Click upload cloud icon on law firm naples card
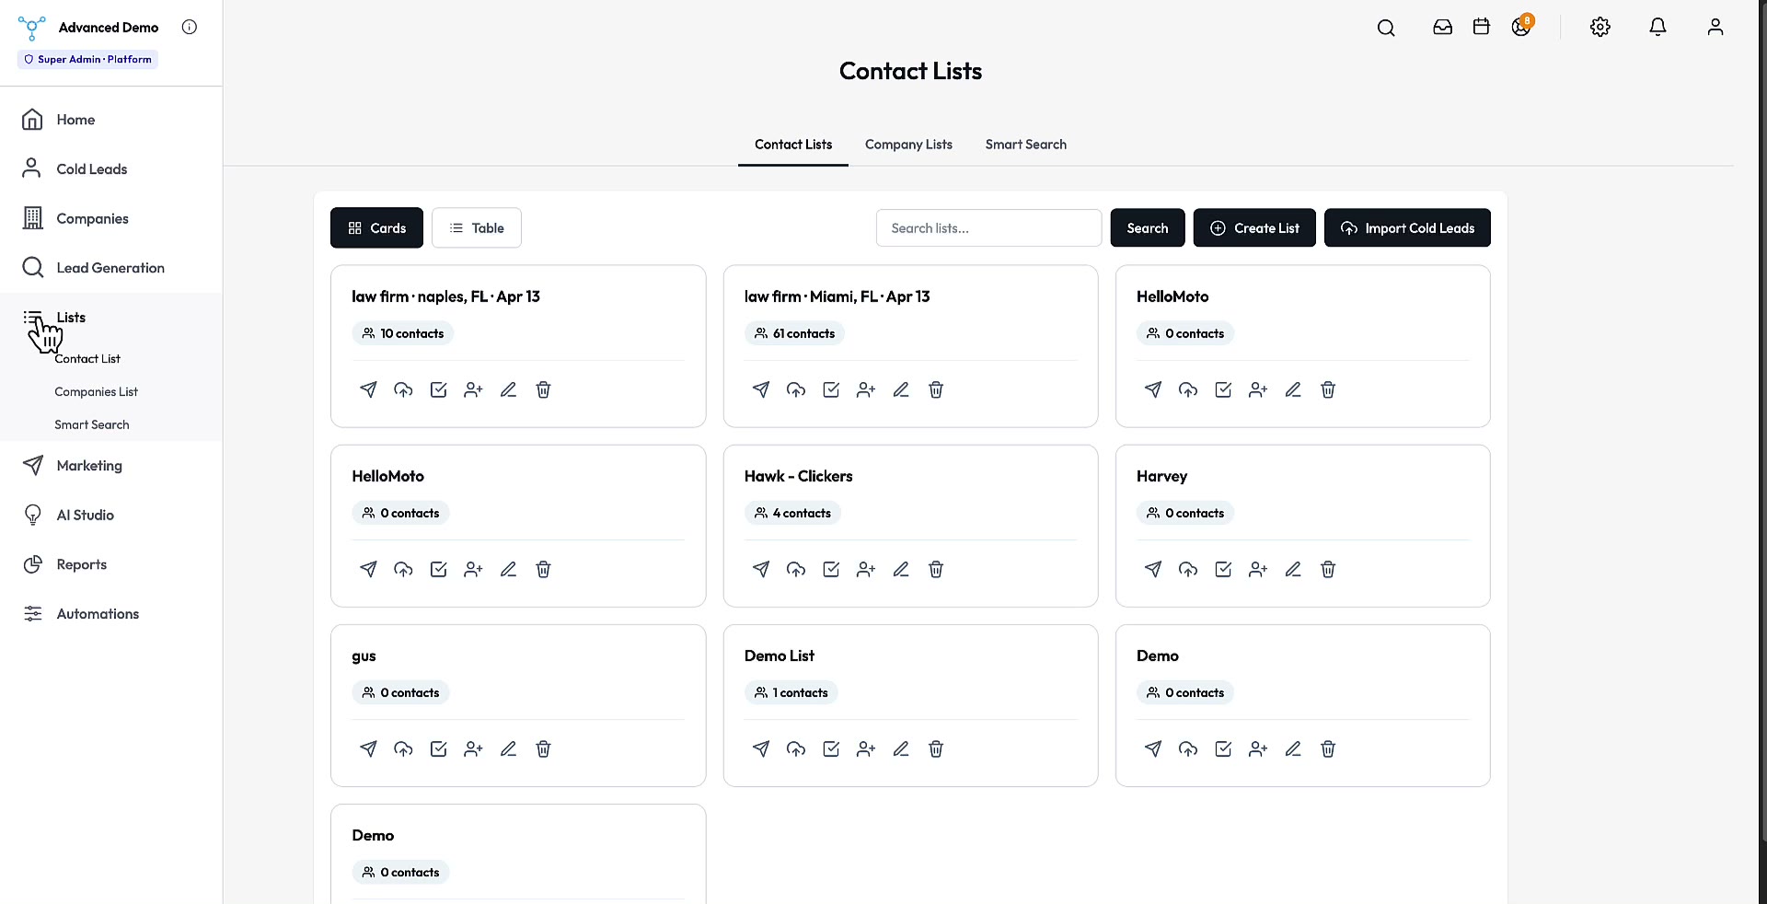The height and width of the screenshot is (904, 1767). click(x=403, y=389)
